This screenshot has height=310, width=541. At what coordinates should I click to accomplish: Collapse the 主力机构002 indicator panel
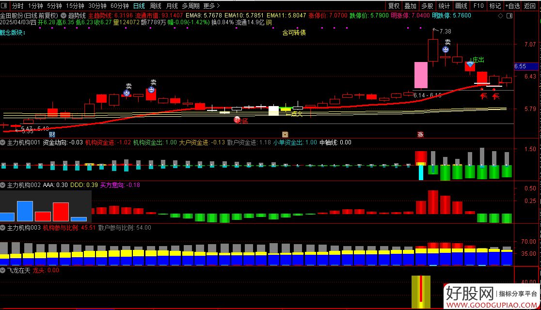[x=3, y=185]
